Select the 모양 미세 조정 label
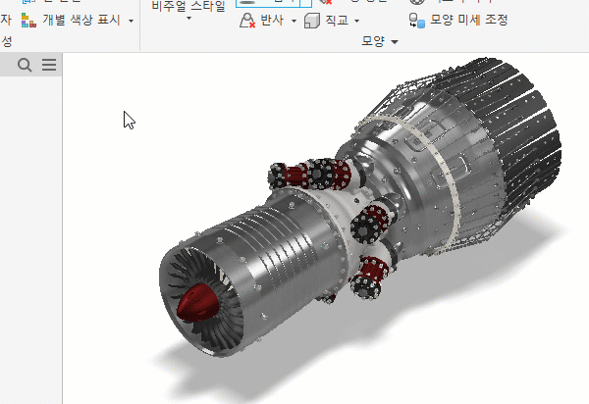 tap(469, 20)
